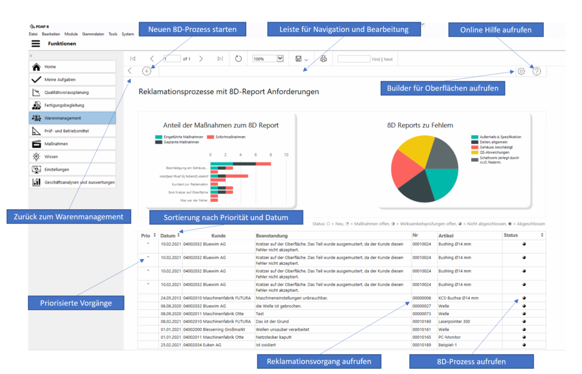Start a new 8D process with the plus icon
Viewport: 582px width, 374px height.
[x=147, y=69]
